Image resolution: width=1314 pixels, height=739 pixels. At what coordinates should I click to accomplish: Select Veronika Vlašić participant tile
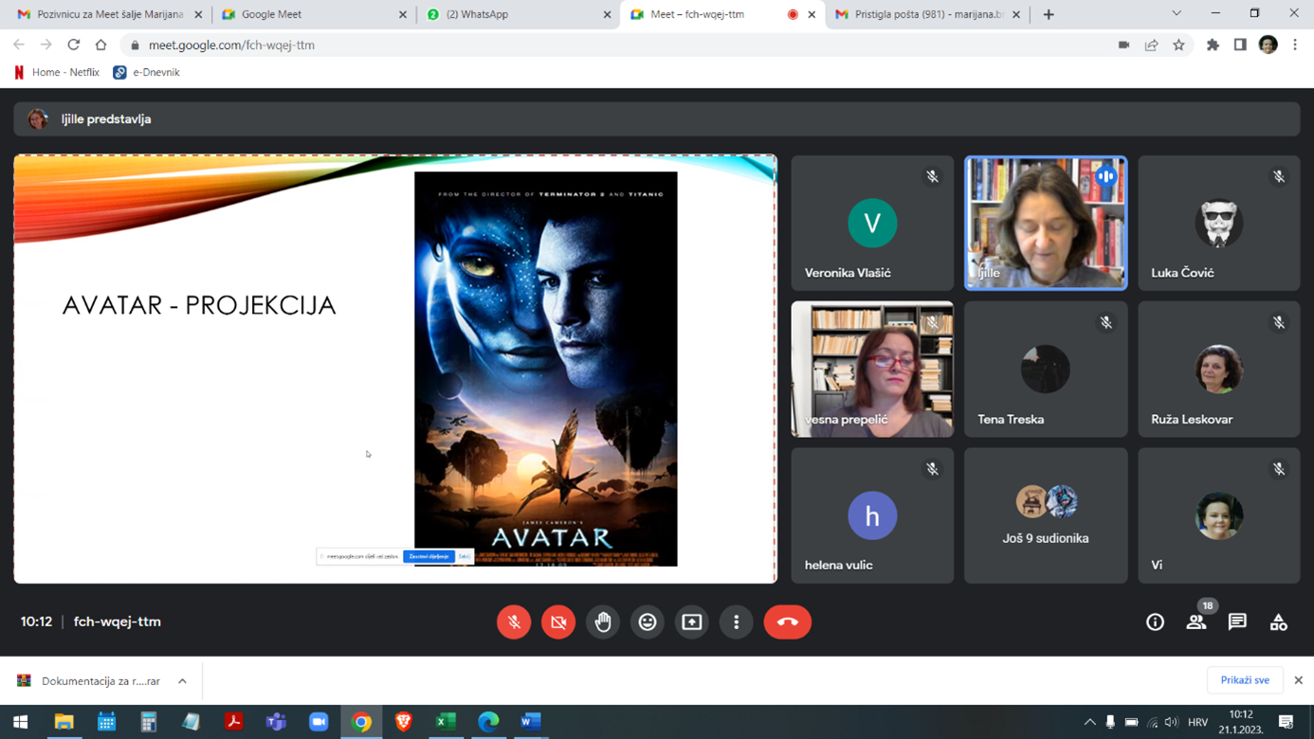(x=872, y=224)
